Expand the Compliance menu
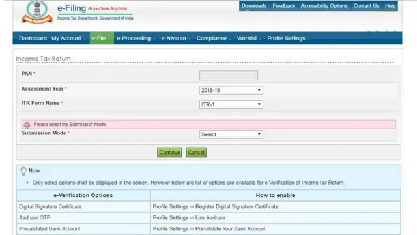The image size is (417, 235). point(214,39)
